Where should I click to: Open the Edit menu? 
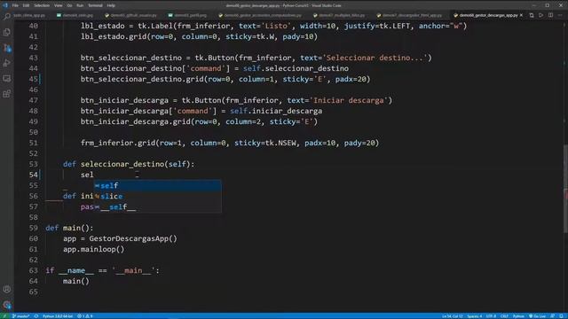click(x=26, y=5)
